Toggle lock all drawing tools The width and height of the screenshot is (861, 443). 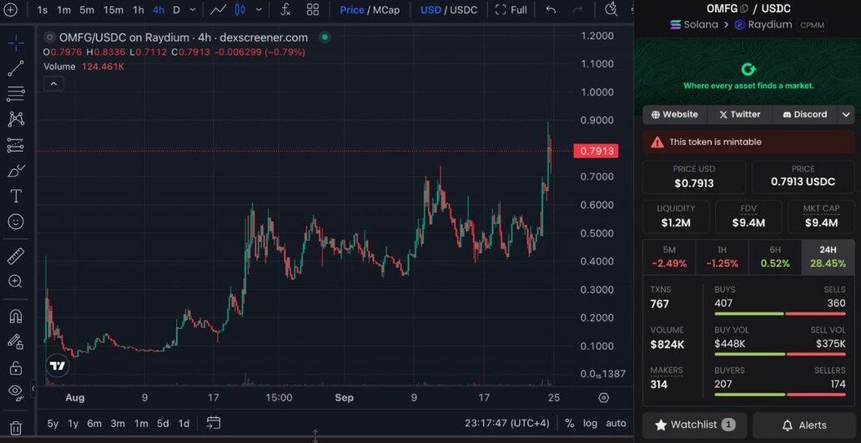click(x=15, y=366)
